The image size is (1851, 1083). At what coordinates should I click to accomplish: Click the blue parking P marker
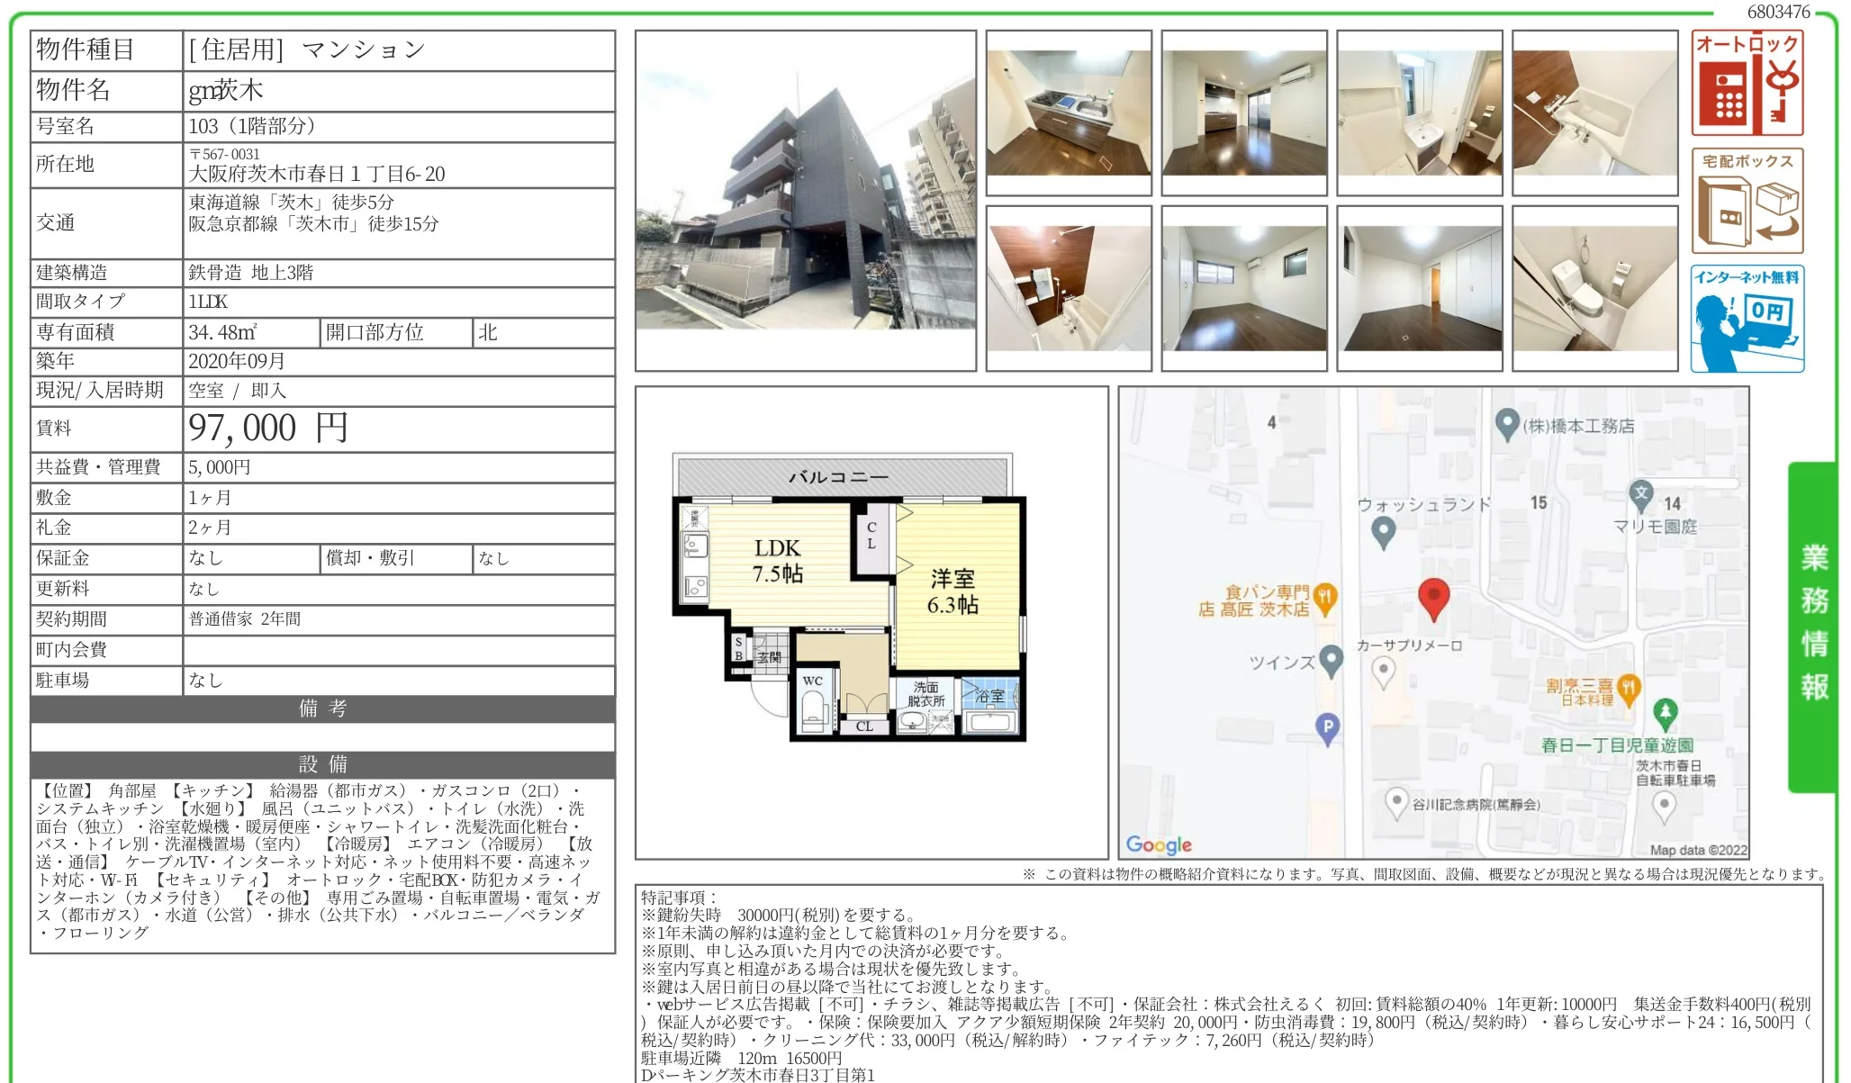(x=1327, y=727)
